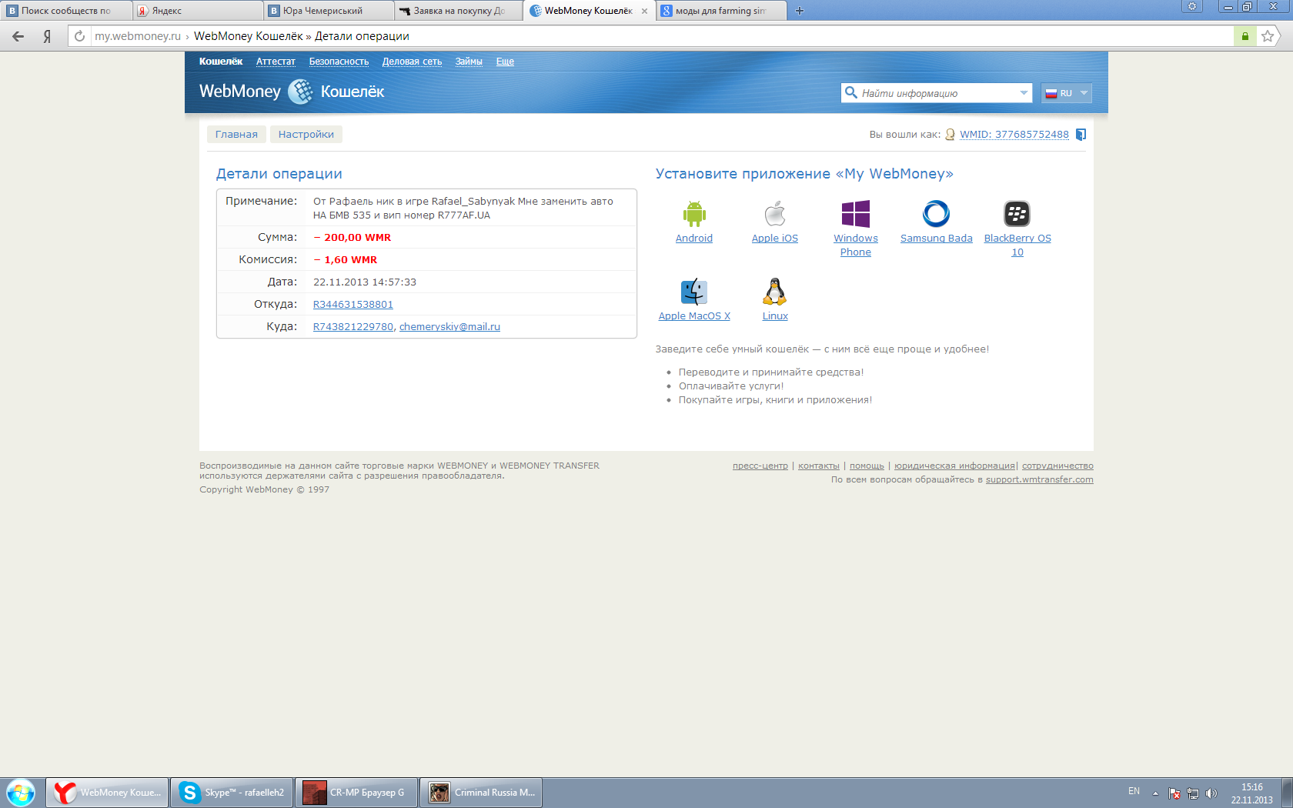Screen dimensions: 1293x808
Task: Open the RU language dropdown
Action: [x=1067, y=93]
